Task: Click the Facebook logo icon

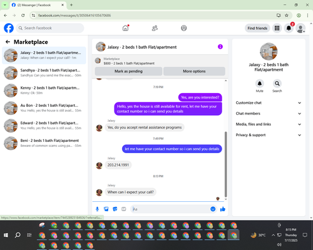Action: coord(9,28)
